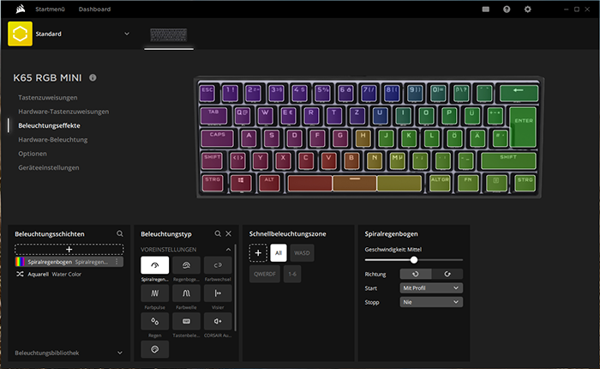Select the Farbwechsel preset tile
The height and width of the screenshot is (369, 600).
coord(218,265)
